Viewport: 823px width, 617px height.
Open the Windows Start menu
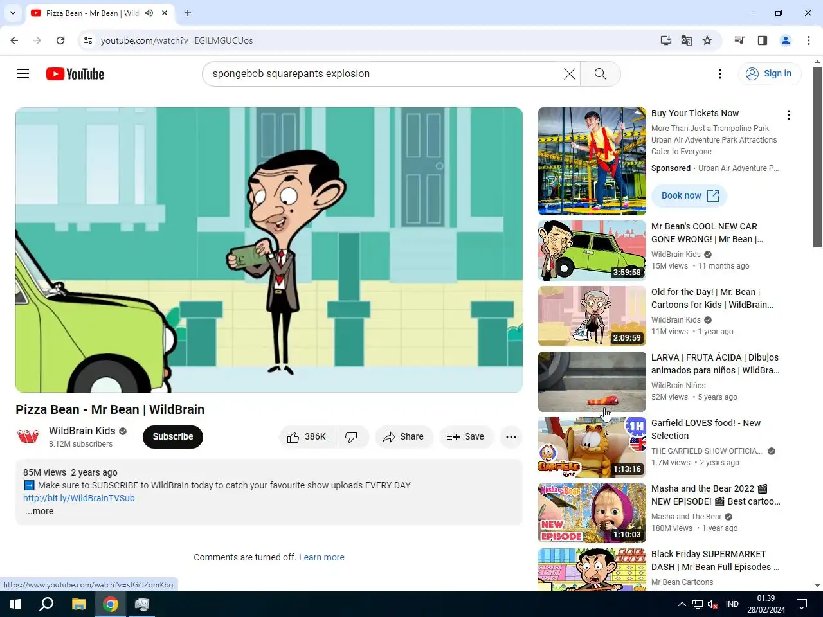point(15,604)
